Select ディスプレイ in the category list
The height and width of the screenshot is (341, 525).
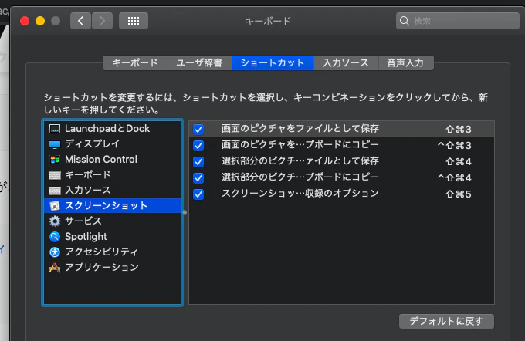[x=112, y=144]
